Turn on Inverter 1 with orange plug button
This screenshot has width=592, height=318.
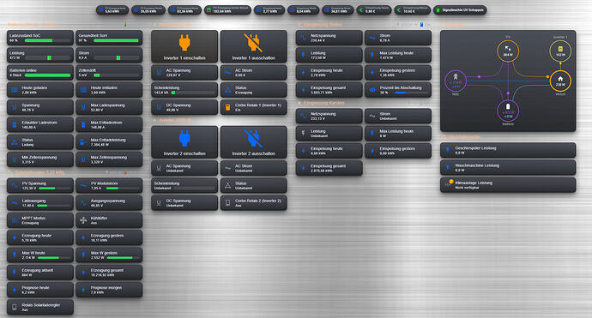pos(184,46)
